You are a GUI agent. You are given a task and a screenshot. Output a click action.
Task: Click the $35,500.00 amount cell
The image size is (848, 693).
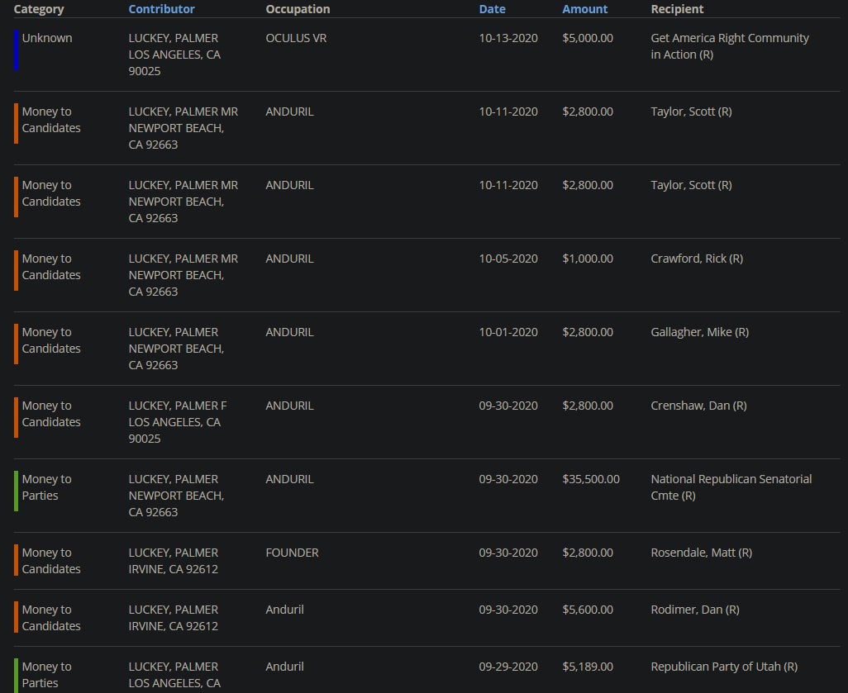[x=590, y=479]
